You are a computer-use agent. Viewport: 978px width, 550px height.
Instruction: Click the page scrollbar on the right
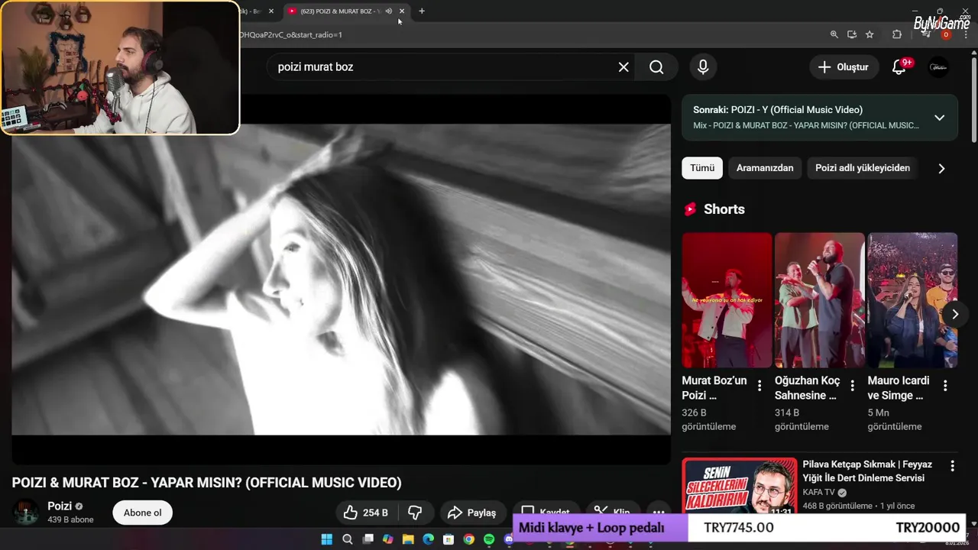973,99
